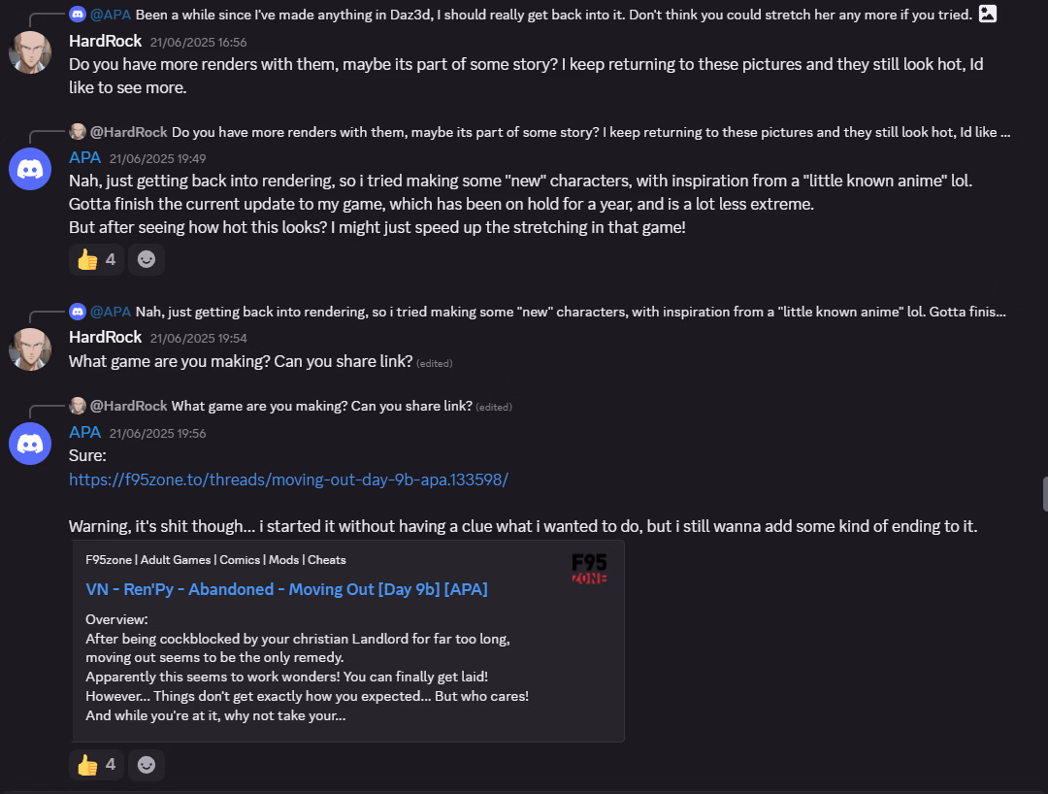Jump to replied message 'Been a while since'

[x=553, y=15]
